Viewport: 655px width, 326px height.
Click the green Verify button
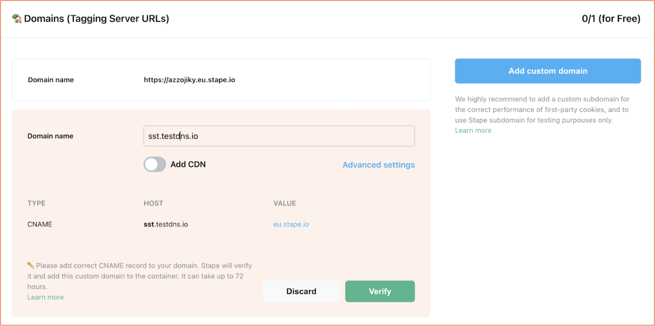[x=380, y=291]
